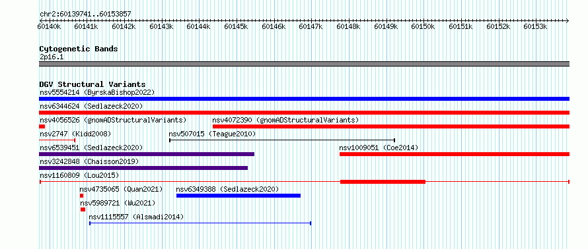Click the 60148k ruler position
Viewport: 588px width, 249px height.
pos(348,26)
